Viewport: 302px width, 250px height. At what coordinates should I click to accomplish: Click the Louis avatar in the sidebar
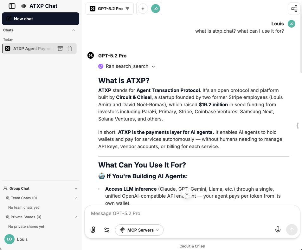click(9, 239)
